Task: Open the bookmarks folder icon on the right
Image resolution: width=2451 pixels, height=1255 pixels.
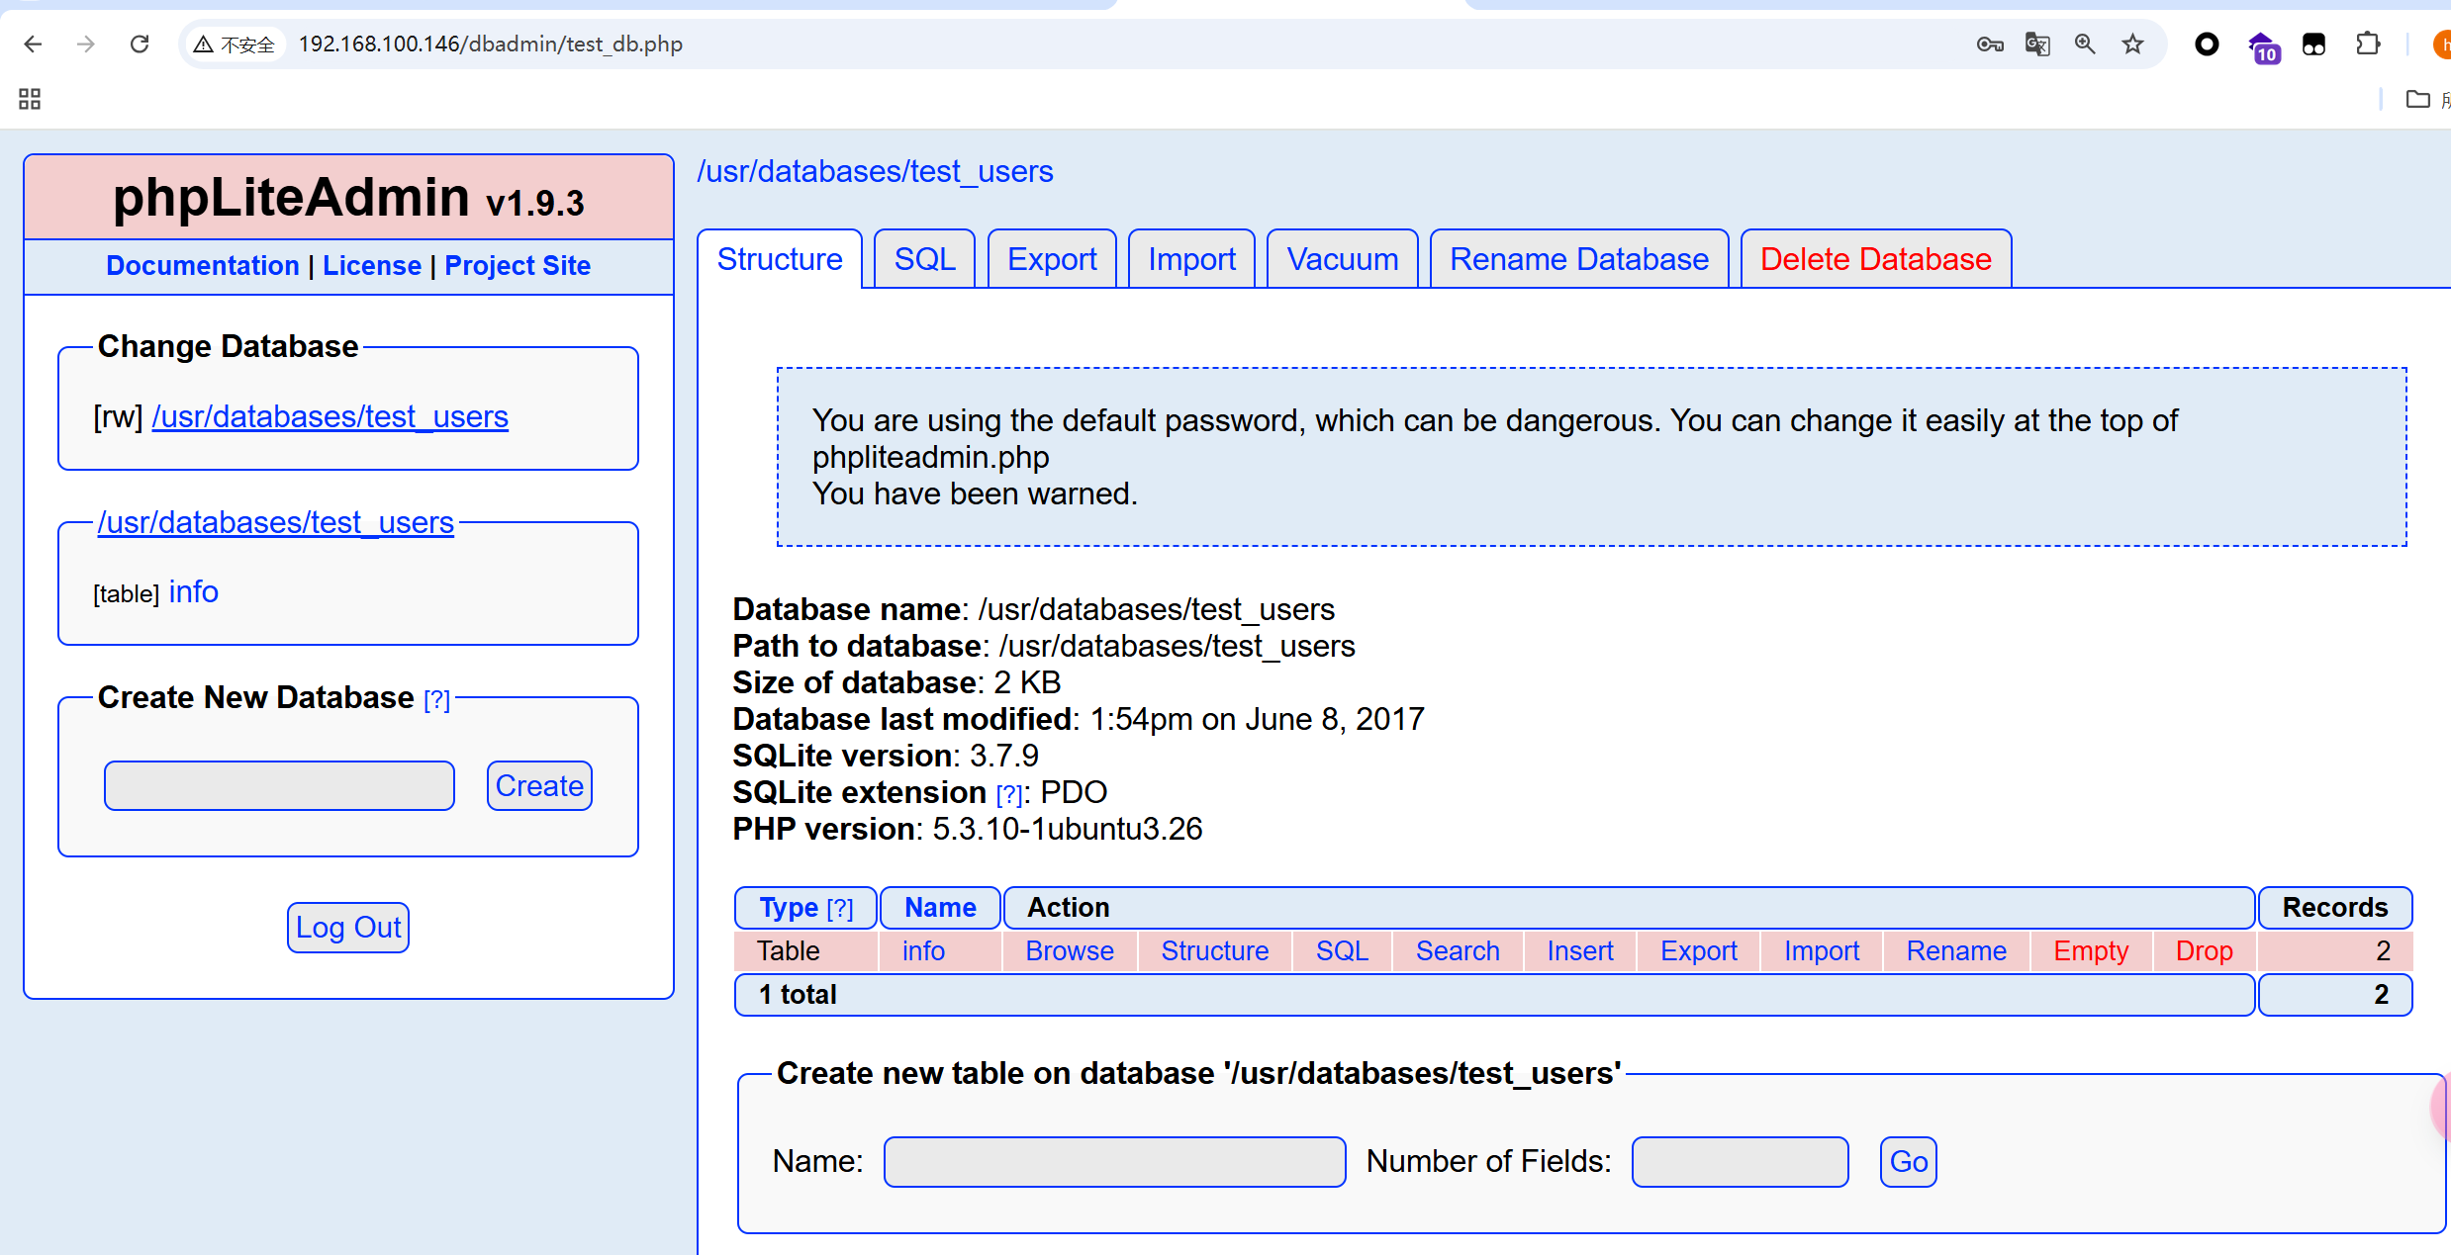Action: (x=2417, y=99)
